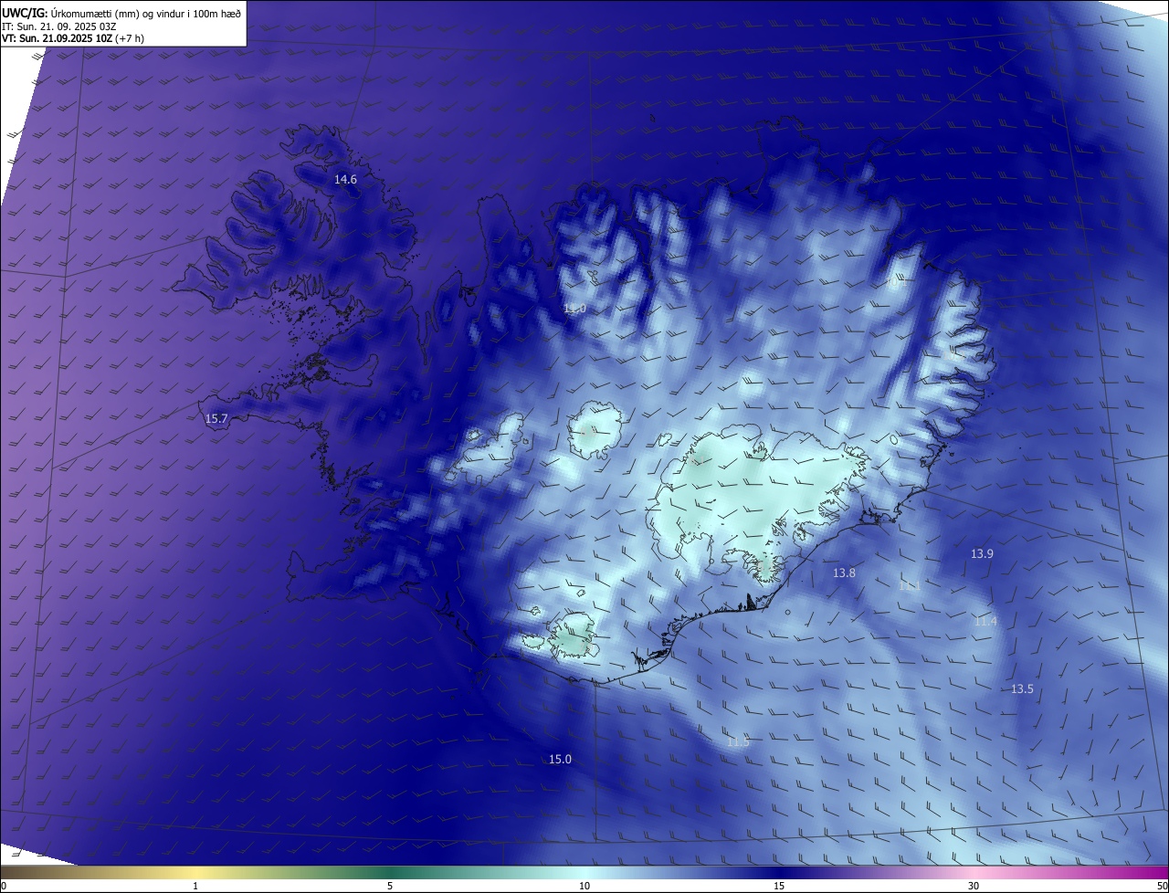Click the 1 tick label on the colorbar
The image size is (1169, 893).
coord(195,886)
